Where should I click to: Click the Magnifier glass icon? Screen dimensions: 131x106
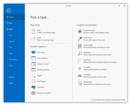click(x=80, y=54)
